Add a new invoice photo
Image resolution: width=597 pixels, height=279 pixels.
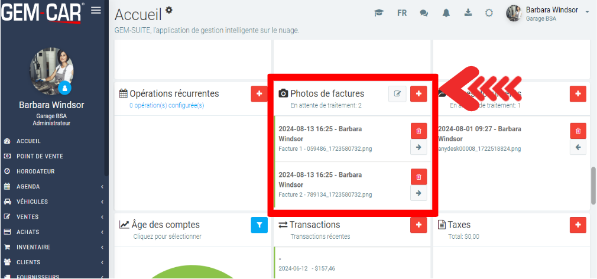click(x=418, y=94)
